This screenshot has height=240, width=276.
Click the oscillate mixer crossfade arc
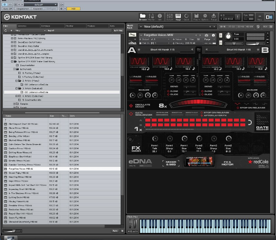(x=198, y=103)
